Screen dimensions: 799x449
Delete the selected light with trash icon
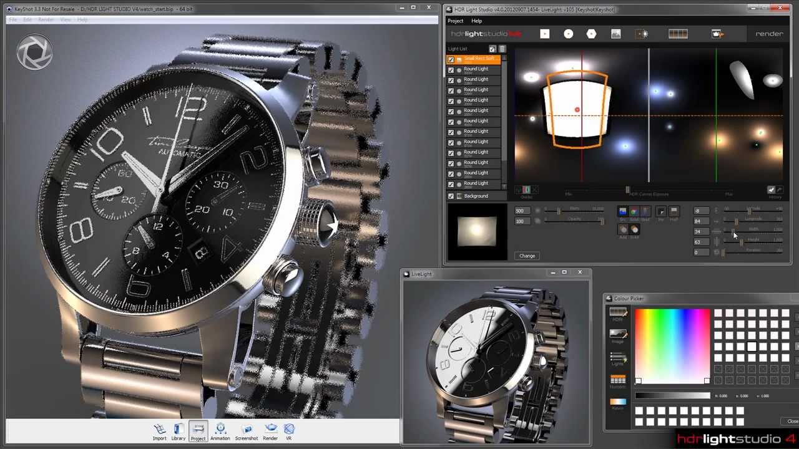(502, 49)
